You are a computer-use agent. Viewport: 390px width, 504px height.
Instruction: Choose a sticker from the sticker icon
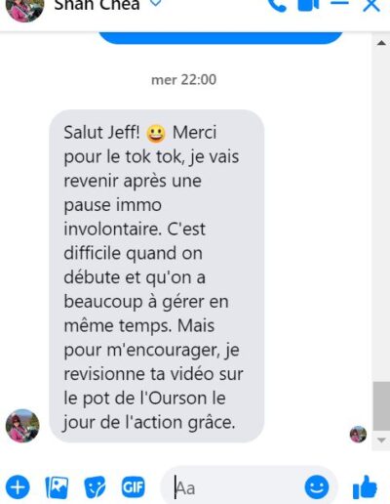click(95, 487)
